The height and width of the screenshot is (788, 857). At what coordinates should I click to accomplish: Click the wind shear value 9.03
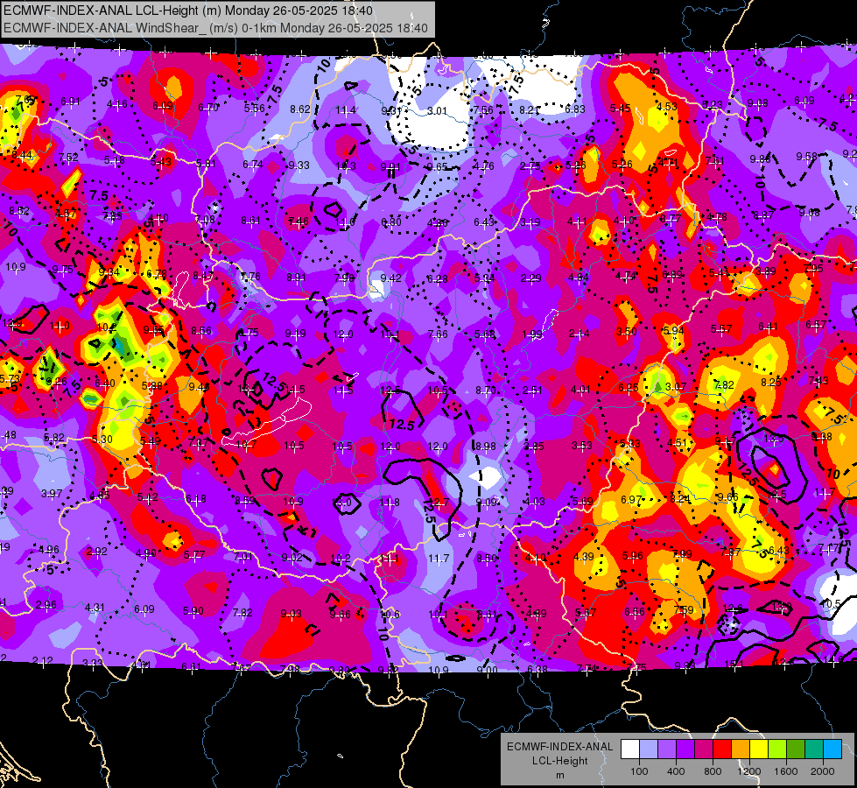292,614
